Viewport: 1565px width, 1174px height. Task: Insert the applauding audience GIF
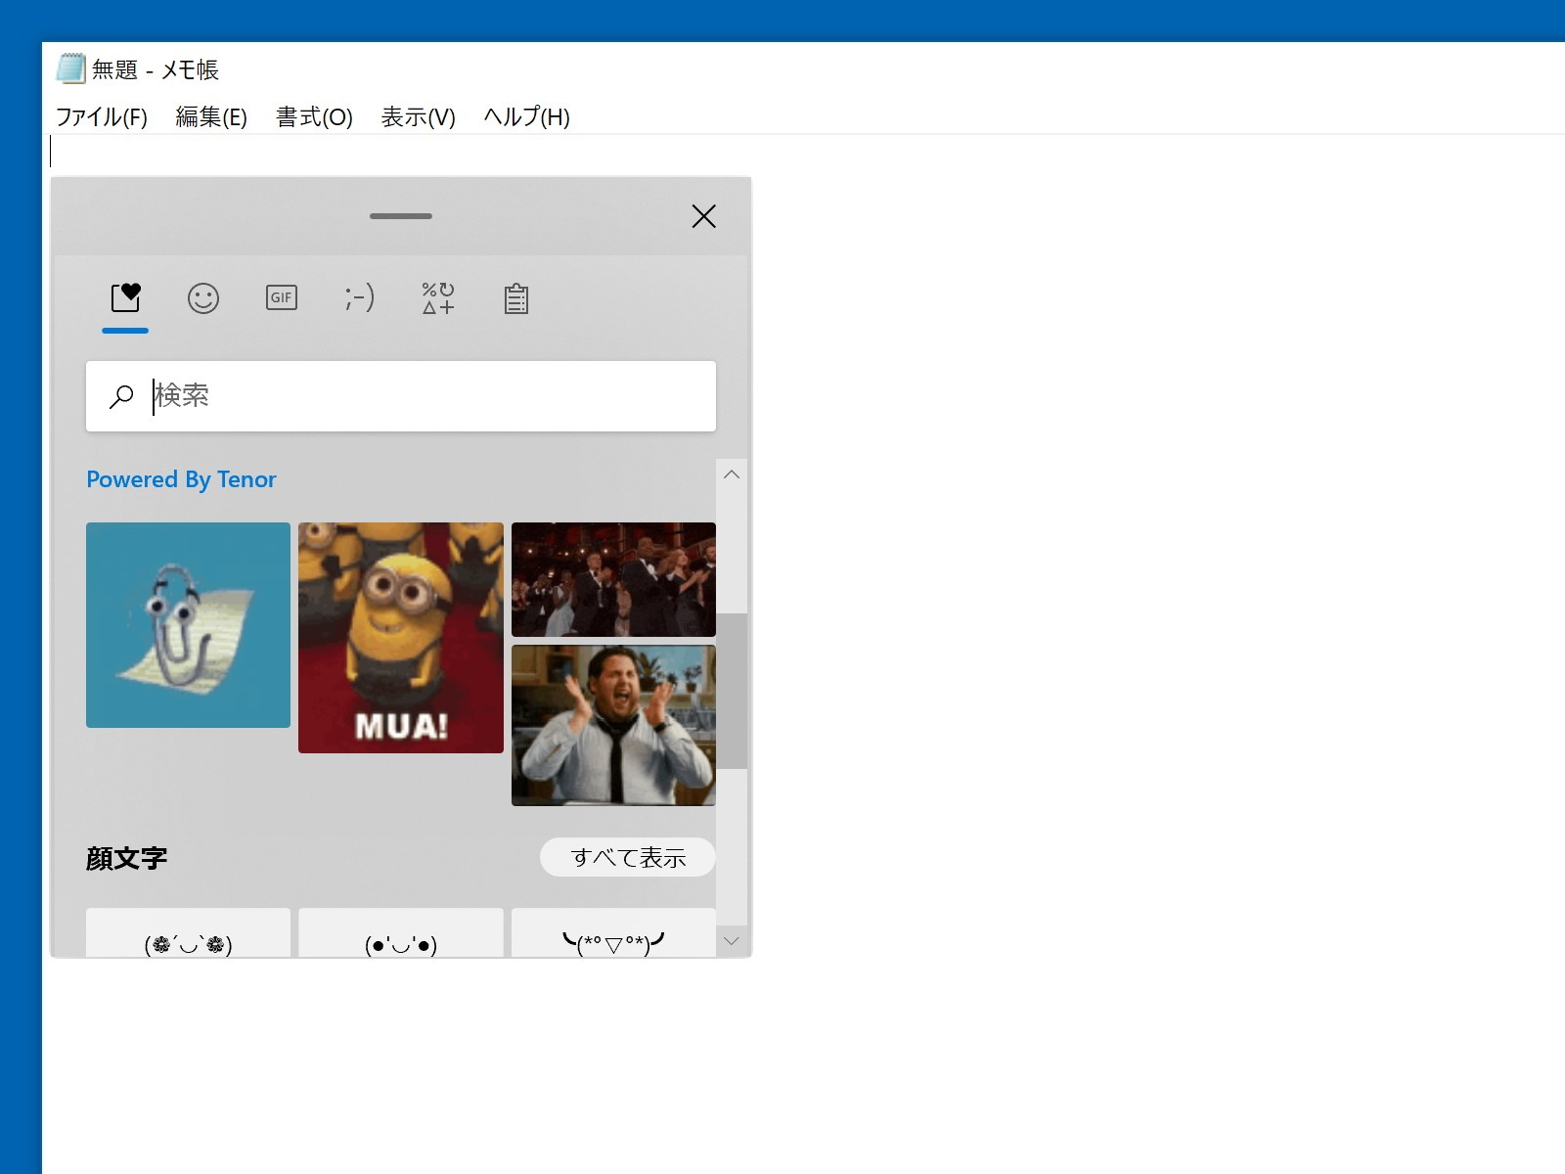point(613,579)
